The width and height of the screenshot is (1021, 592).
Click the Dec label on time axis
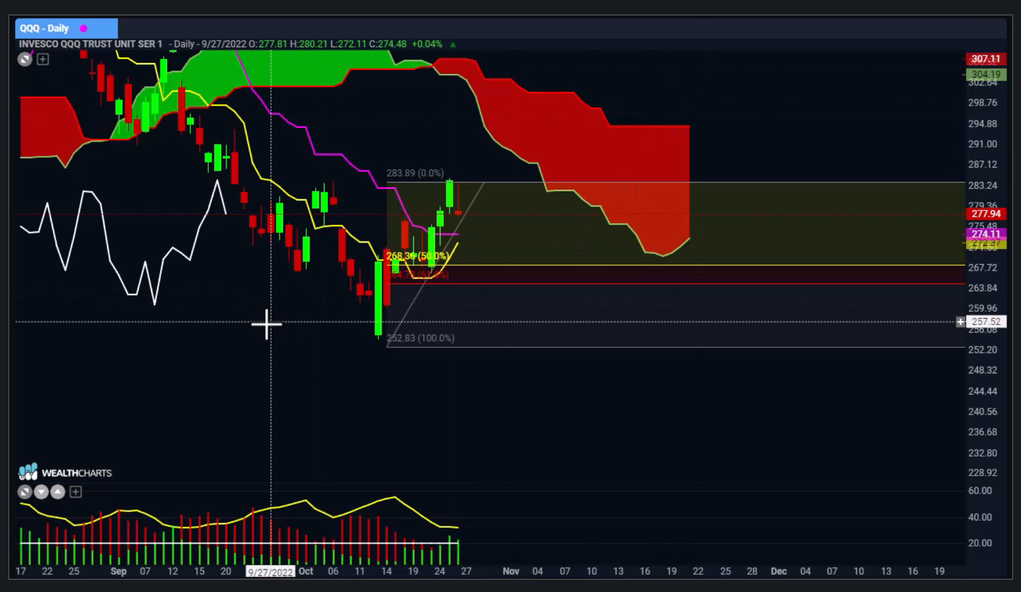point(778,571)
